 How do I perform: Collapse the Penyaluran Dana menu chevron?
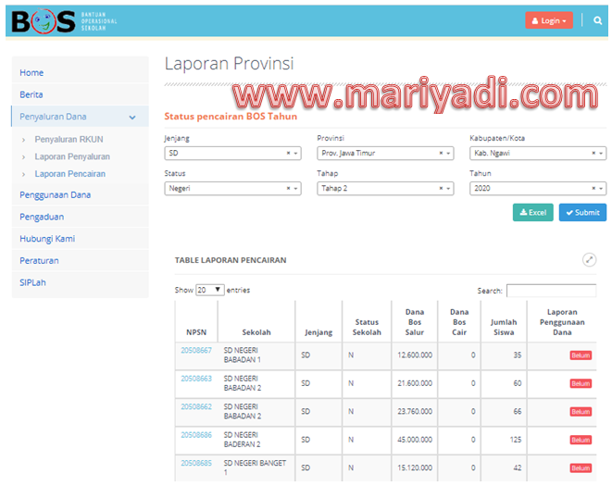click(x=132, y=117)
